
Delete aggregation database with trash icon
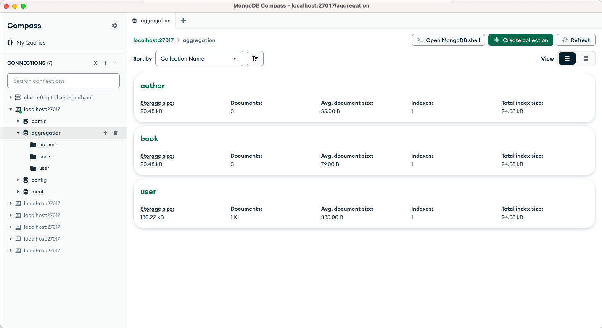[116, 133]
